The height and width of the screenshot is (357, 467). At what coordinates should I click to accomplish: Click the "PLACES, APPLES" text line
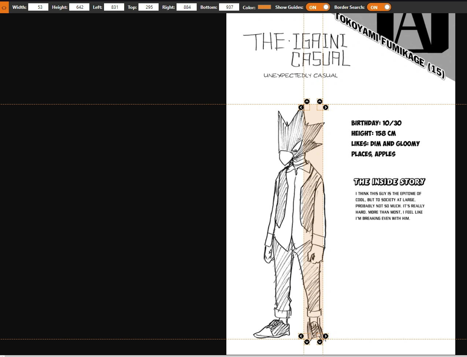coord(373,154)
